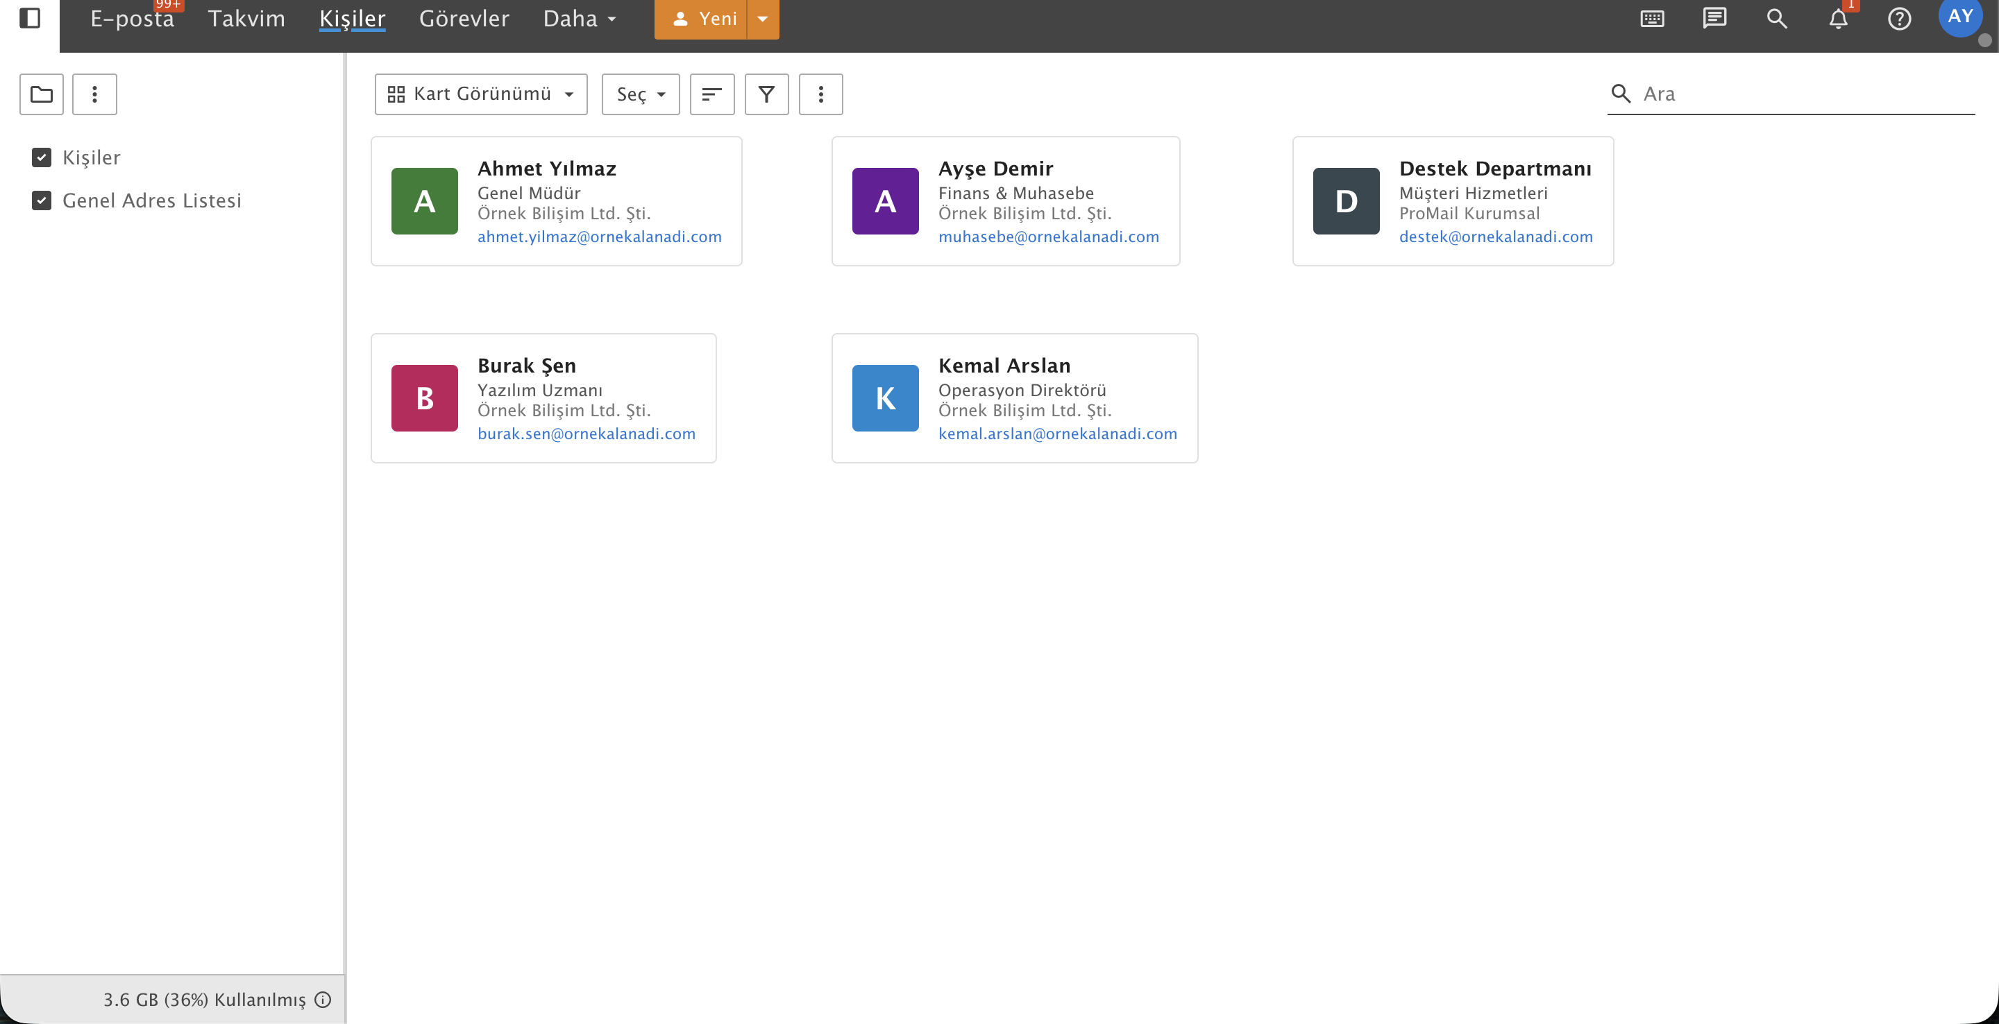Open the Kemal Arslan name heading
Screen dimensions: 1999x1024
[x=1004, y=366]
